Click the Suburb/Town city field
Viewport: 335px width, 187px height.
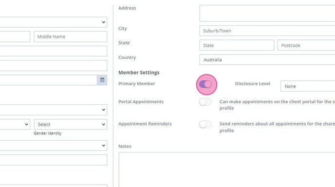pos(267,31)
